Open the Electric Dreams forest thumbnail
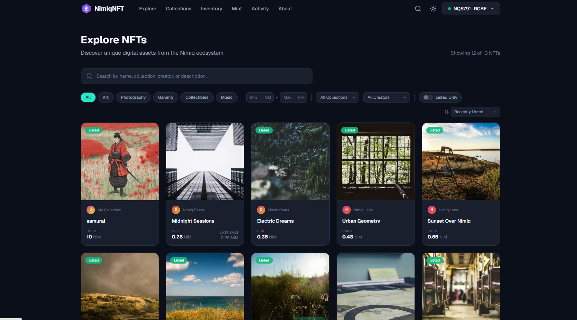Viewport: 577px width, 320px height. tap(290, 161)
